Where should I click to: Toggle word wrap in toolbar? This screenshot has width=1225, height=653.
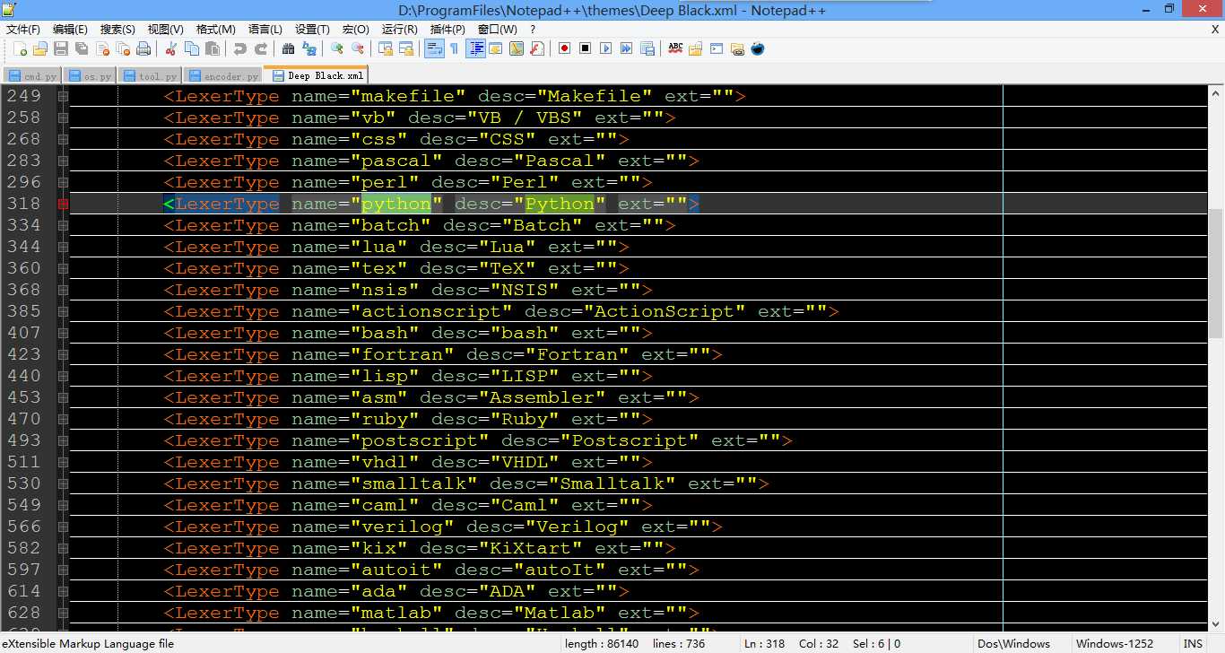pyautogui.click(x=433, y=48)
